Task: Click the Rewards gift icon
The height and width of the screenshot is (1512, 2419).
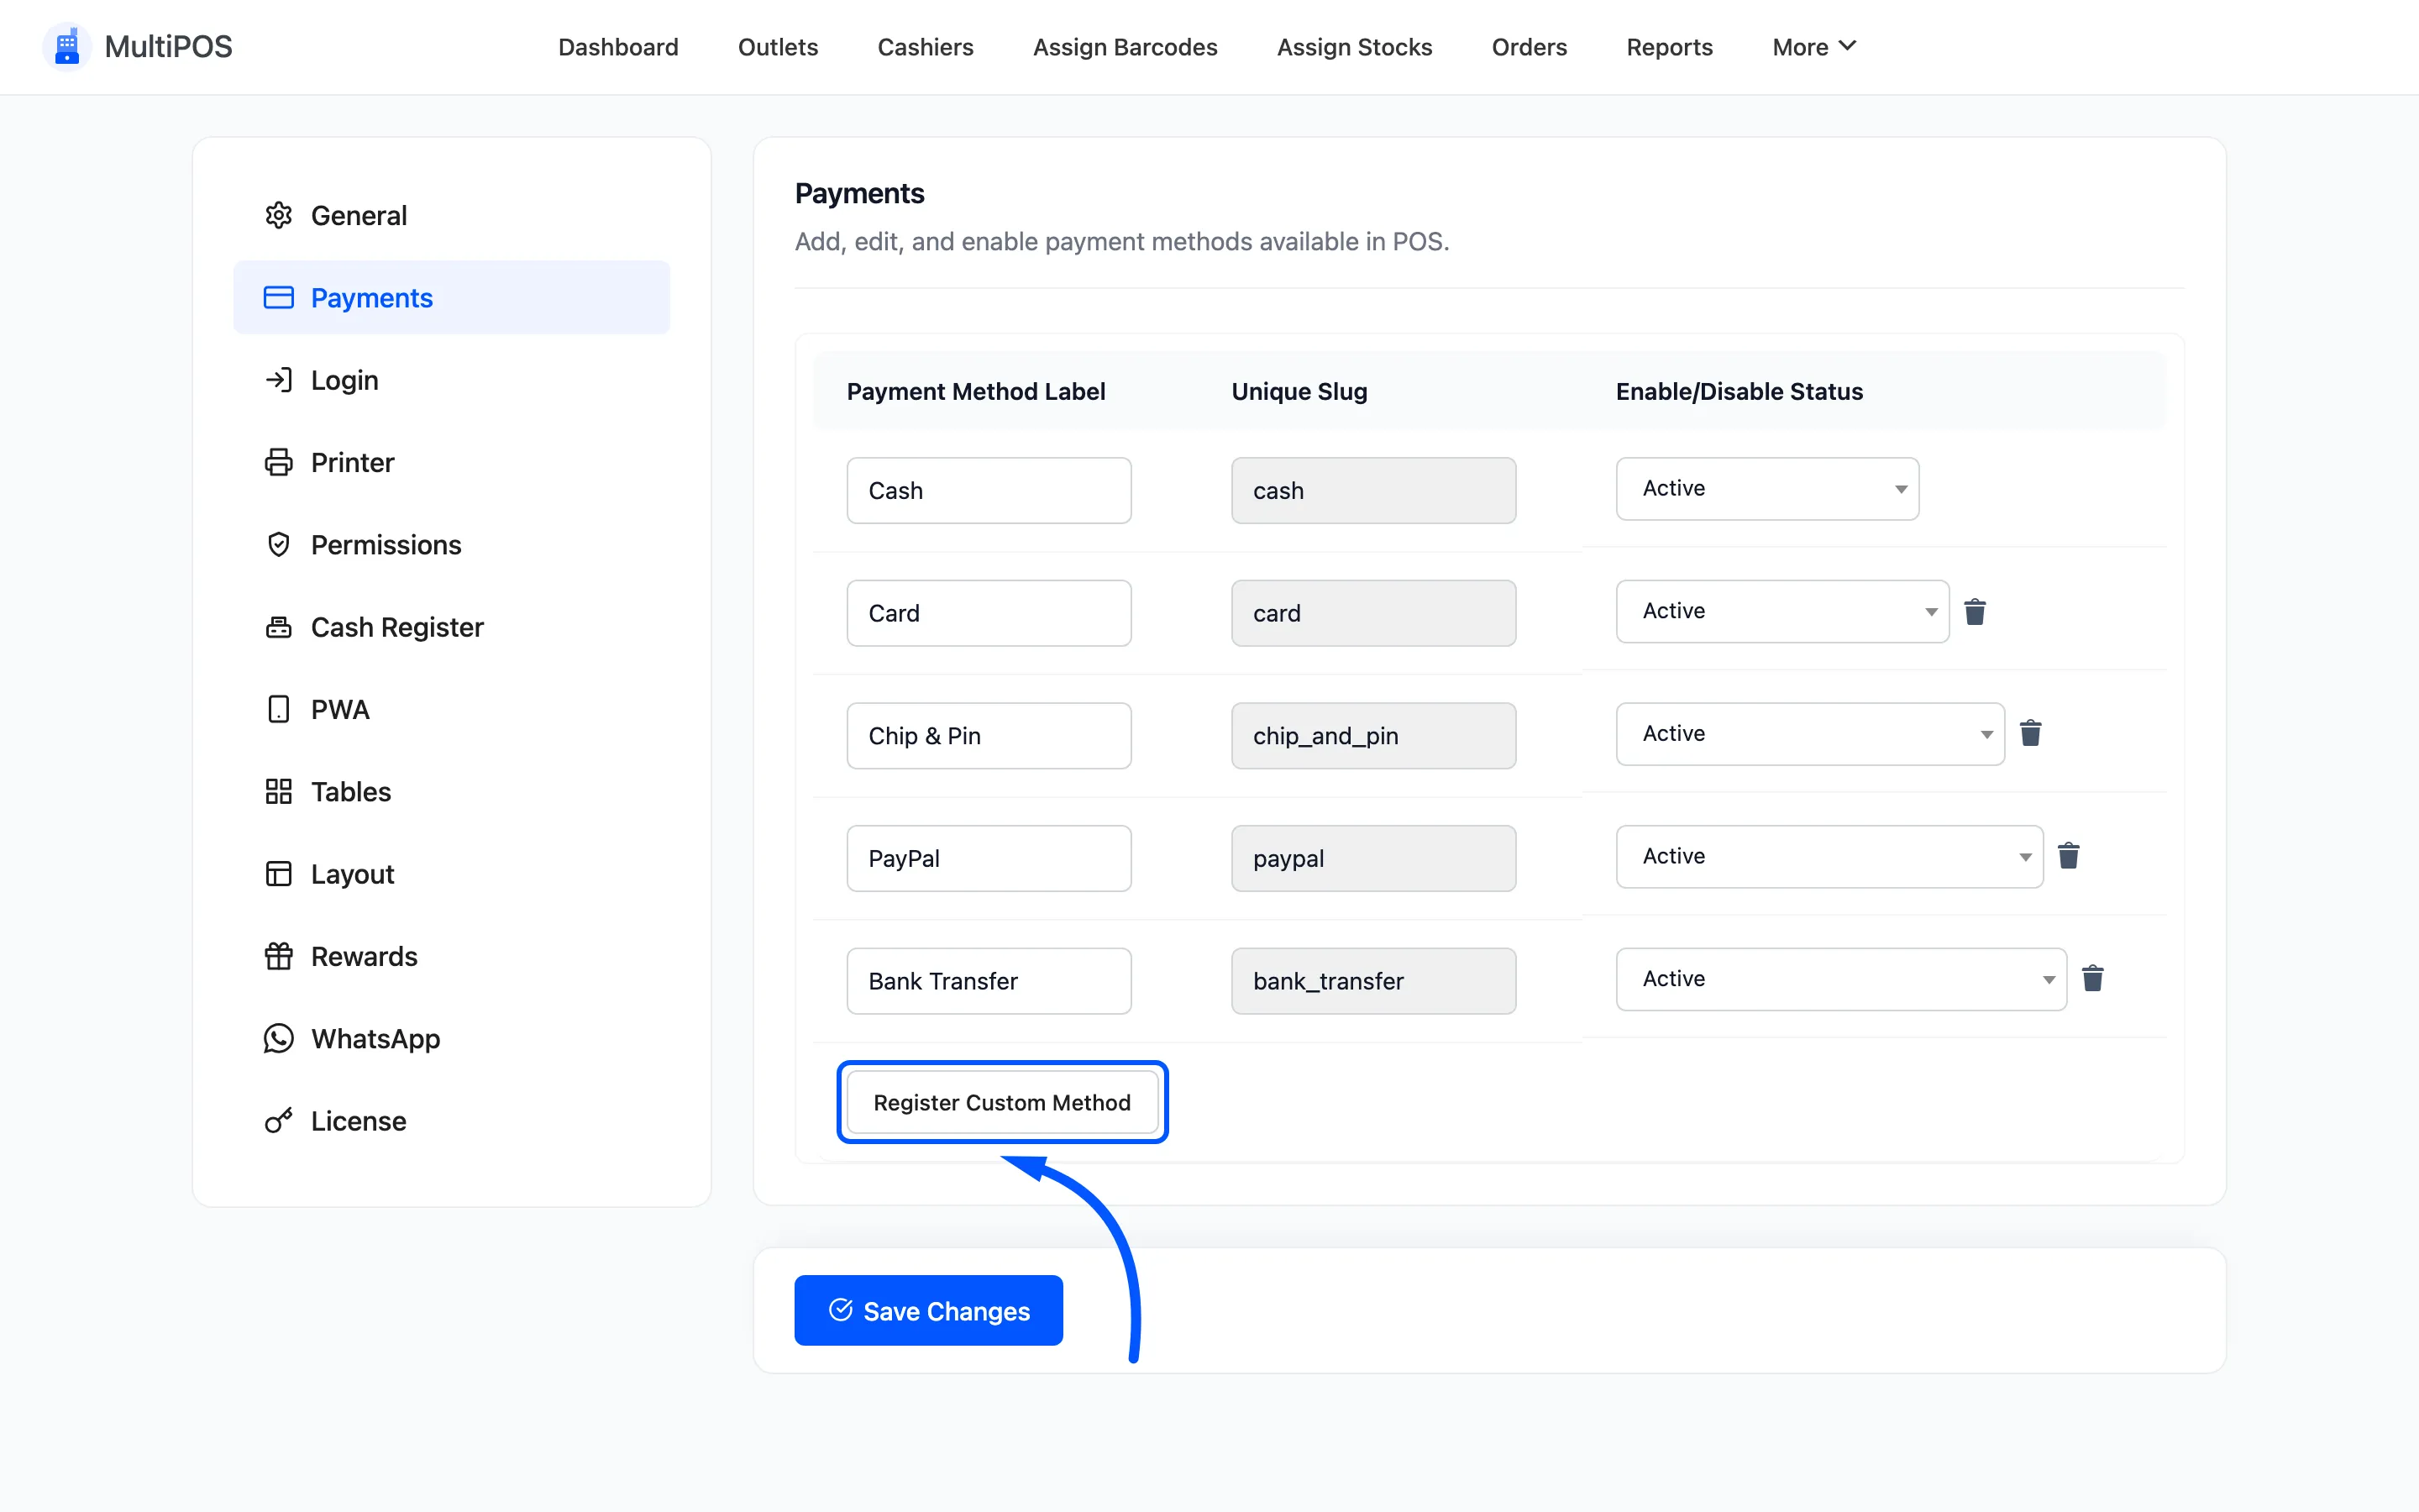Action: (x=278, y=956)
